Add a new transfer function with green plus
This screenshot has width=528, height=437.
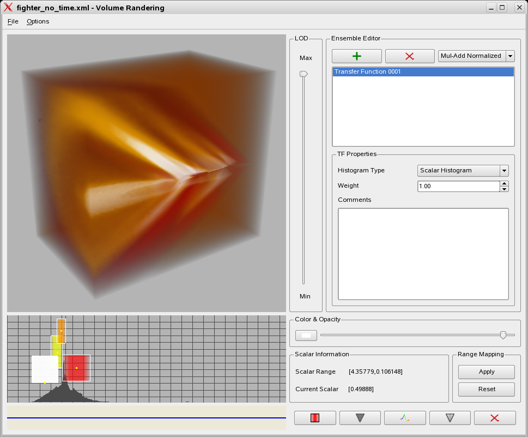356,56
